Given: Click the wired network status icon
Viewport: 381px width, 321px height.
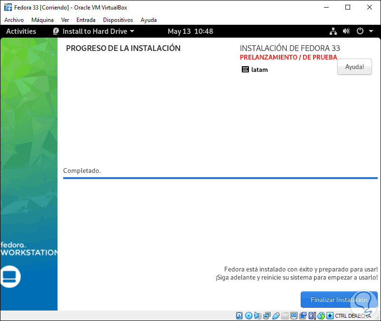Looking at the screenshot, I should tap(333, 31).
